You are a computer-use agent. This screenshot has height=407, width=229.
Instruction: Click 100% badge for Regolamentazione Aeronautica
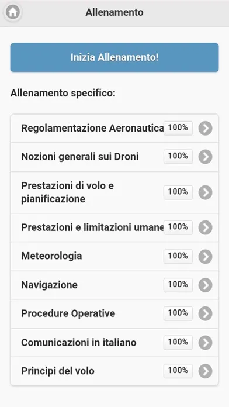[178, 128]
